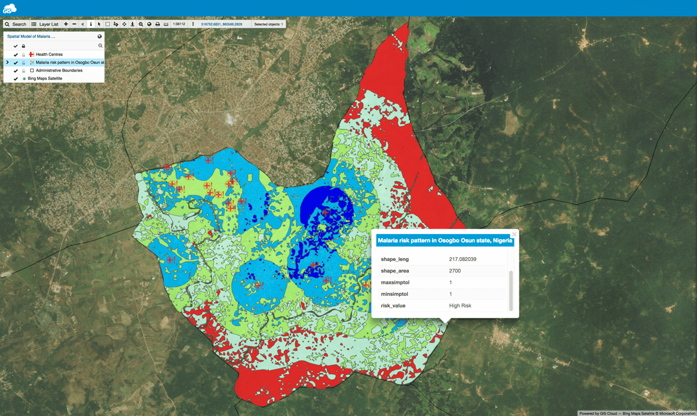Zoom in with the plus tool

[x=65, y=24]
